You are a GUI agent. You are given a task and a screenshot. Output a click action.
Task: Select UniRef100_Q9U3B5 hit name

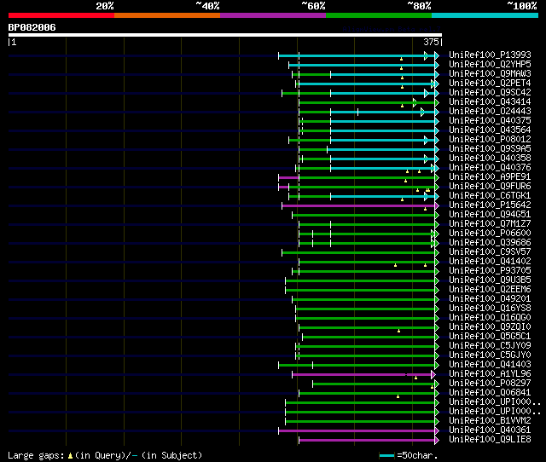490,280
